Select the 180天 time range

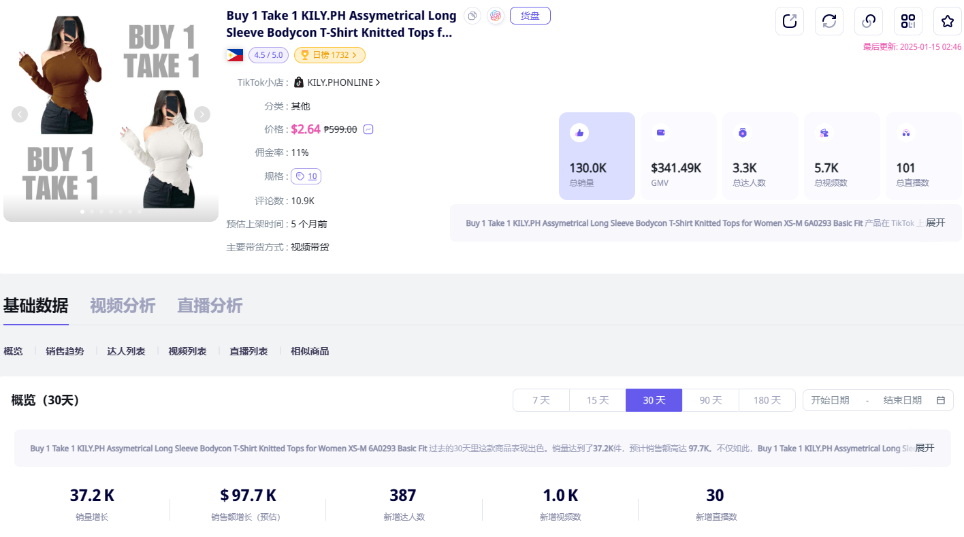[767, 400]
